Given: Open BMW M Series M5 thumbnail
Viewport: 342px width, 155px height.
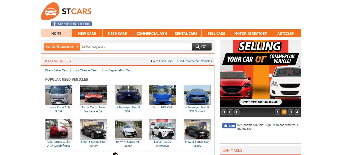Looking at the screenshot, I should coord(128,129).
